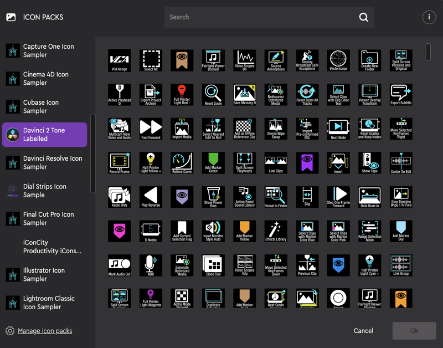Open Cinema 4D Icon Sampler pack
The image size is (443, 348).
tap(45, 79)
